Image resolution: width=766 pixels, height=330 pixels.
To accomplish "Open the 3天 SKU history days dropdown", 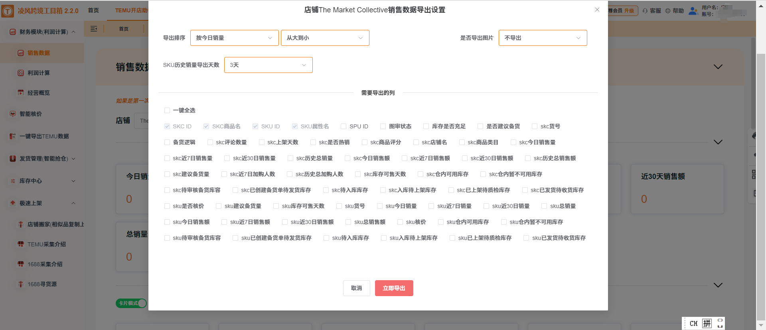I will (268, 65).
